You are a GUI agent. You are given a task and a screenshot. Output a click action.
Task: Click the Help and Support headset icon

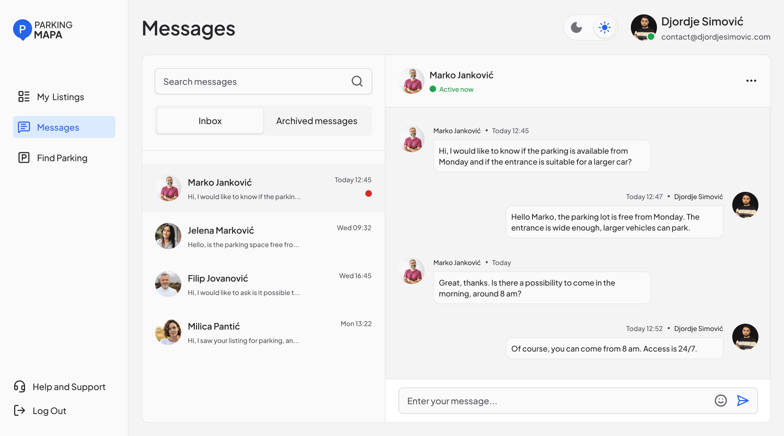(x=20, y=387)
